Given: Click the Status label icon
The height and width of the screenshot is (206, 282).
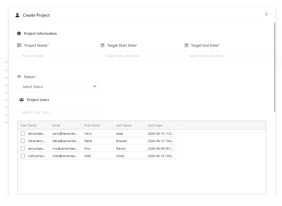Looking at the screenshot, I should tap(19, 77).
